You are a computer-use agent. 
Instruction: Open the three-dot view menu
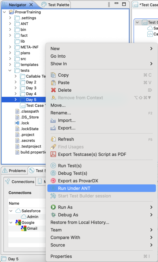point(108,4)
